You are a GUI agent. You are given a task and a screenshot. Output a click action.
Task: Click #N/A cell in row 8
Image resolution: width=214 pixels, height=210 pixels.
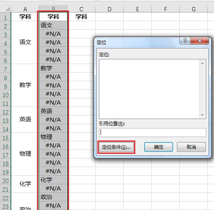coord(53,77)
